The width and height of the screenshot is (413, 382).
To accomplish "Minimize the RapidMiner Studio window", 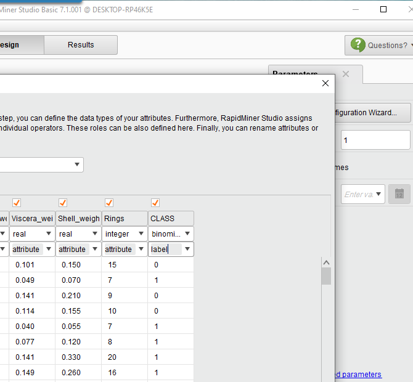I will click(x=356, y=9).
